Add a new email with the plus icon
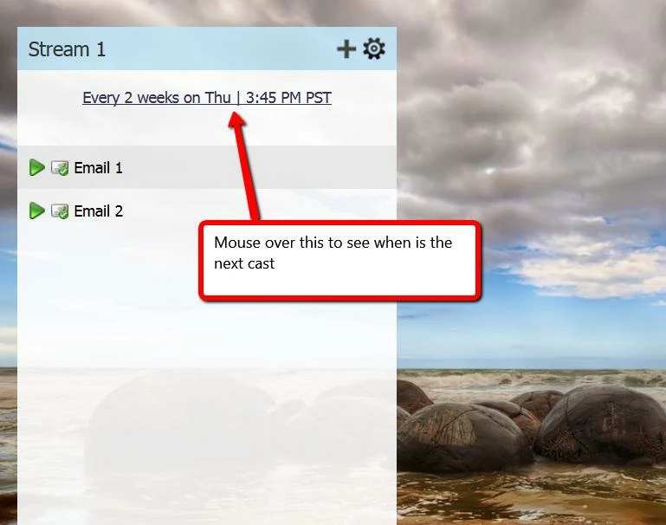Screen dimensions: 666x525 346,49
